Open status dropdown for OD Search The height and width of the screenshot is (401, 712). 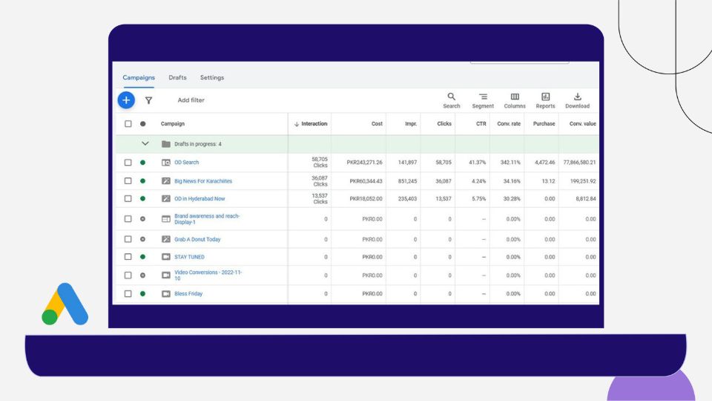click(x=142, y=163)
